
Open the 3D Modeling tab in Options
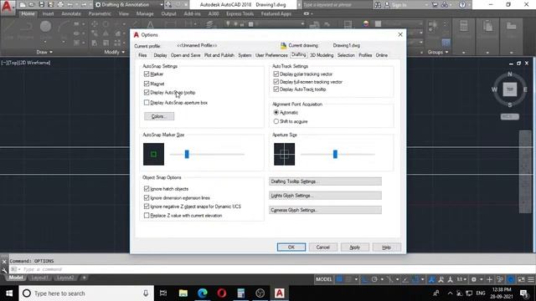pyautogui.click(x=322, y=55)
